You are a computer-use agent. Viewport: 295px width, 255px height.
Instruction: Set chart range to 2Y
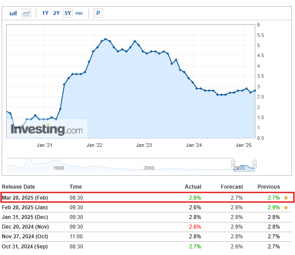pyautogui.click(x=56, y=13)
